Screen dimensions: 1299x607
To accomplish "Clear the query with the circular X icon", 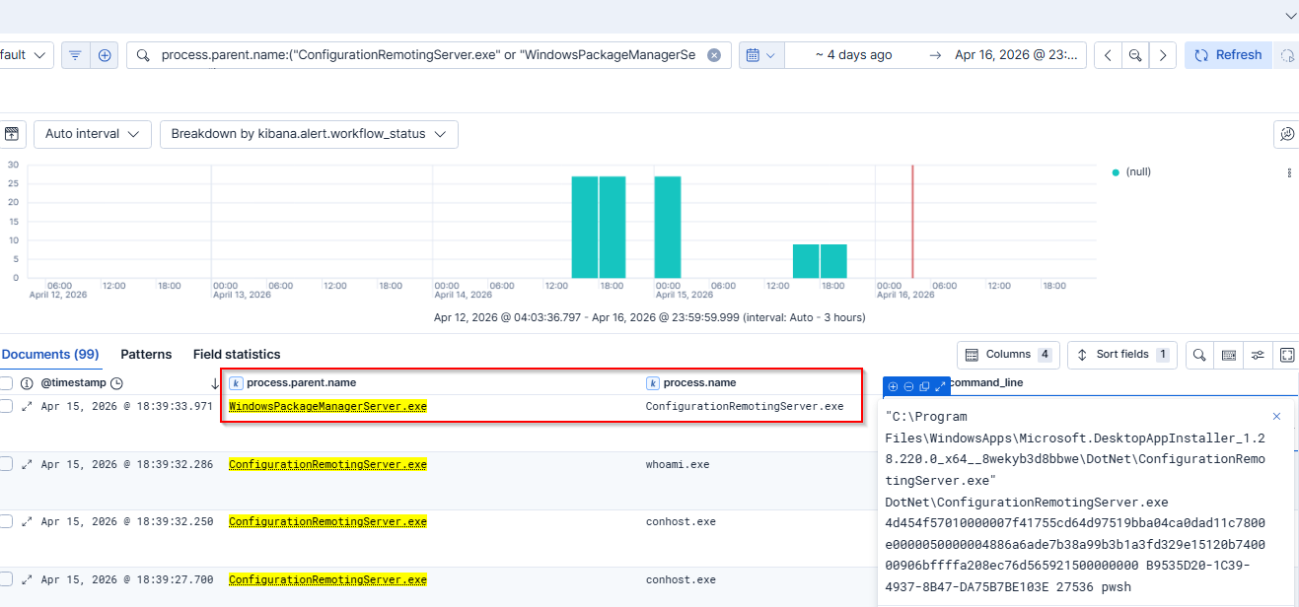I will tap(714, 54).
